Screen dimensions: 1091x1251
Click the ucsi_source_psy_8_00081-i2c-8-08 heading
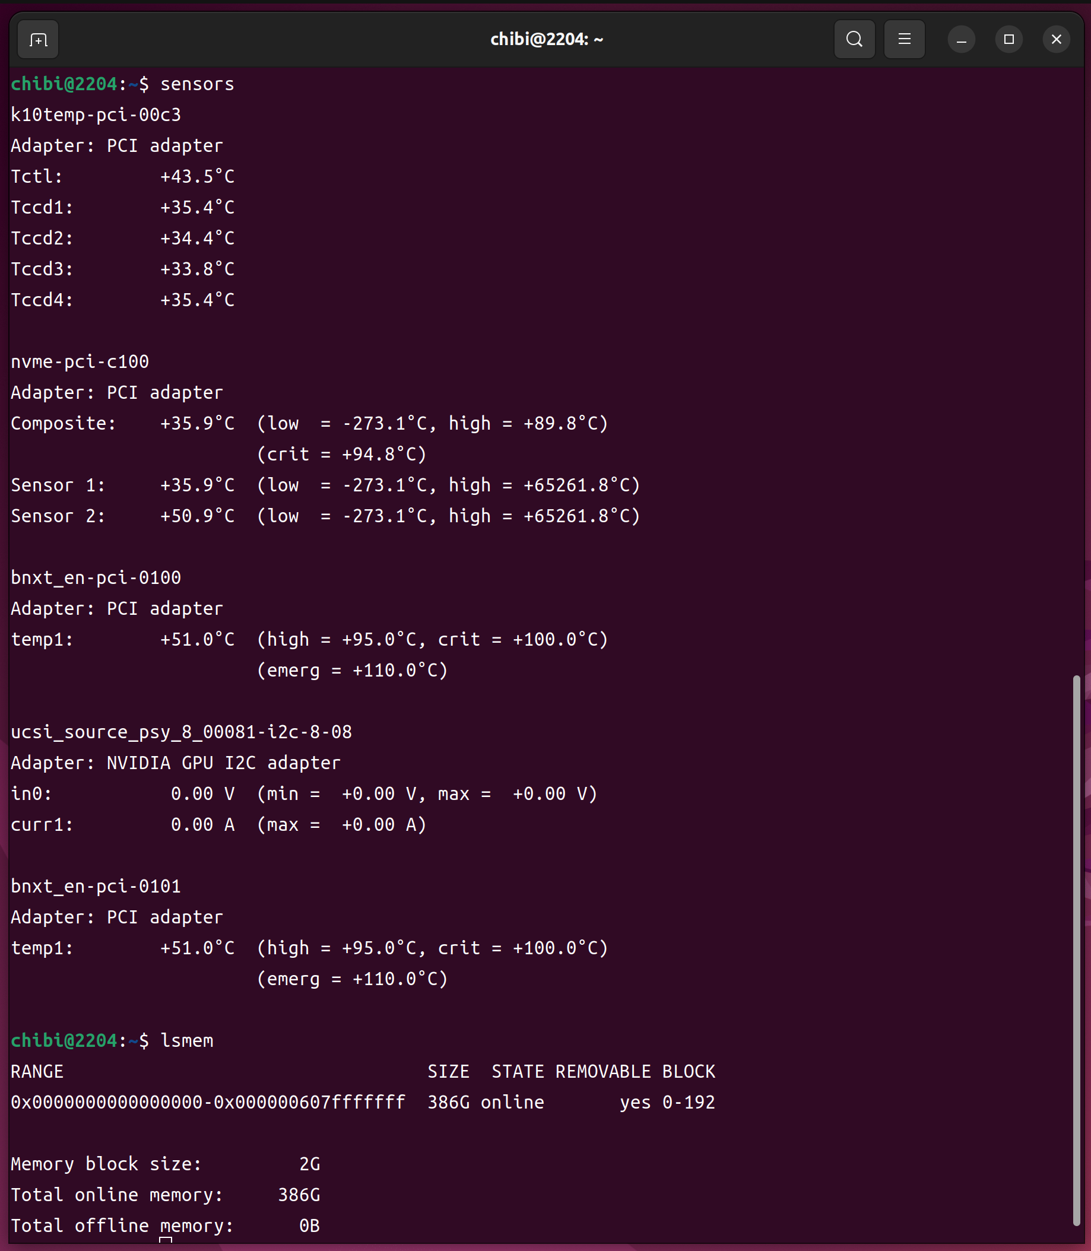point(181,732)
